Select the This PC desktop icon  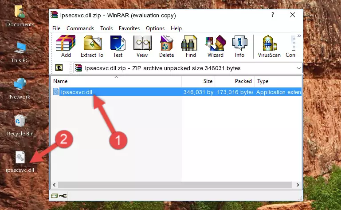[20, 52]
